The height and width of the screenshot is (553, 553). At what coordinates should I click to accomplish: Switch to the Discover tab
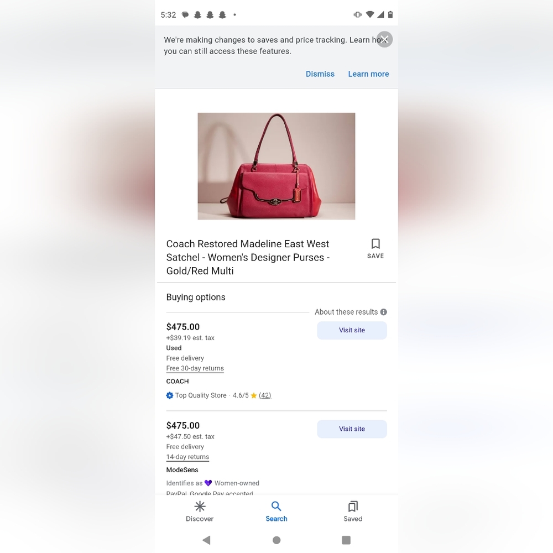pos(200,512)
